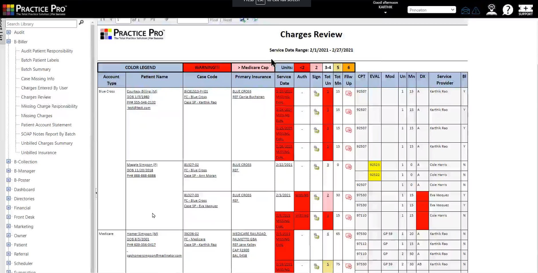Viewport: 538px width, 273px height.
Task: Click Find button in report toolbar
Action: pos(214,20)
